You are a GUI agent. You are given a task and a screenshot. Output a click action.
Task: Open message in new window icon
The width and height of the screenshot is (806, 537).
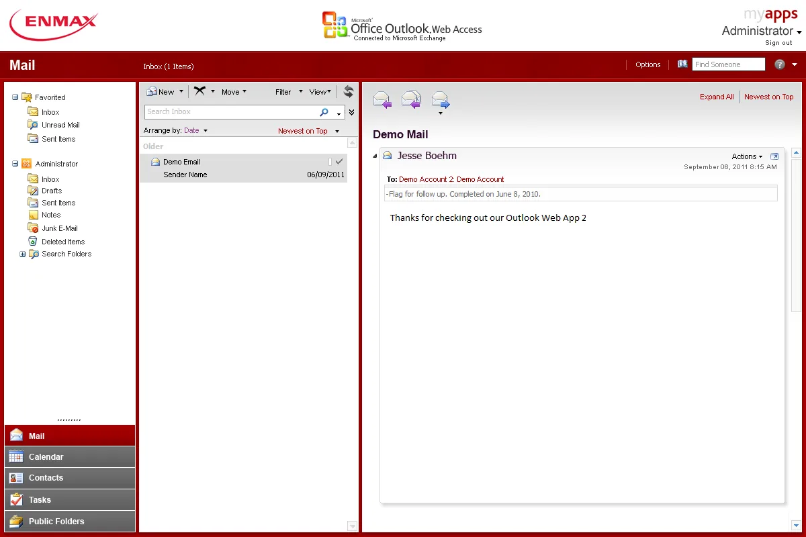click(774, 156)
